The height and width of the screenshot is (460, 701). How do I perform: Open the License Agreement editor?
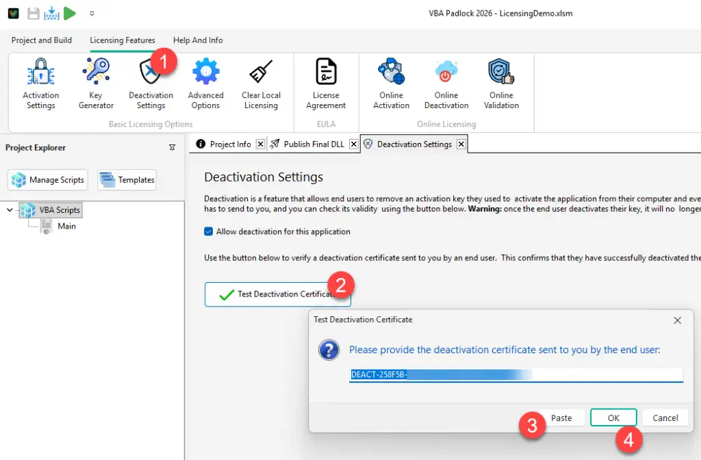[326, 82]
